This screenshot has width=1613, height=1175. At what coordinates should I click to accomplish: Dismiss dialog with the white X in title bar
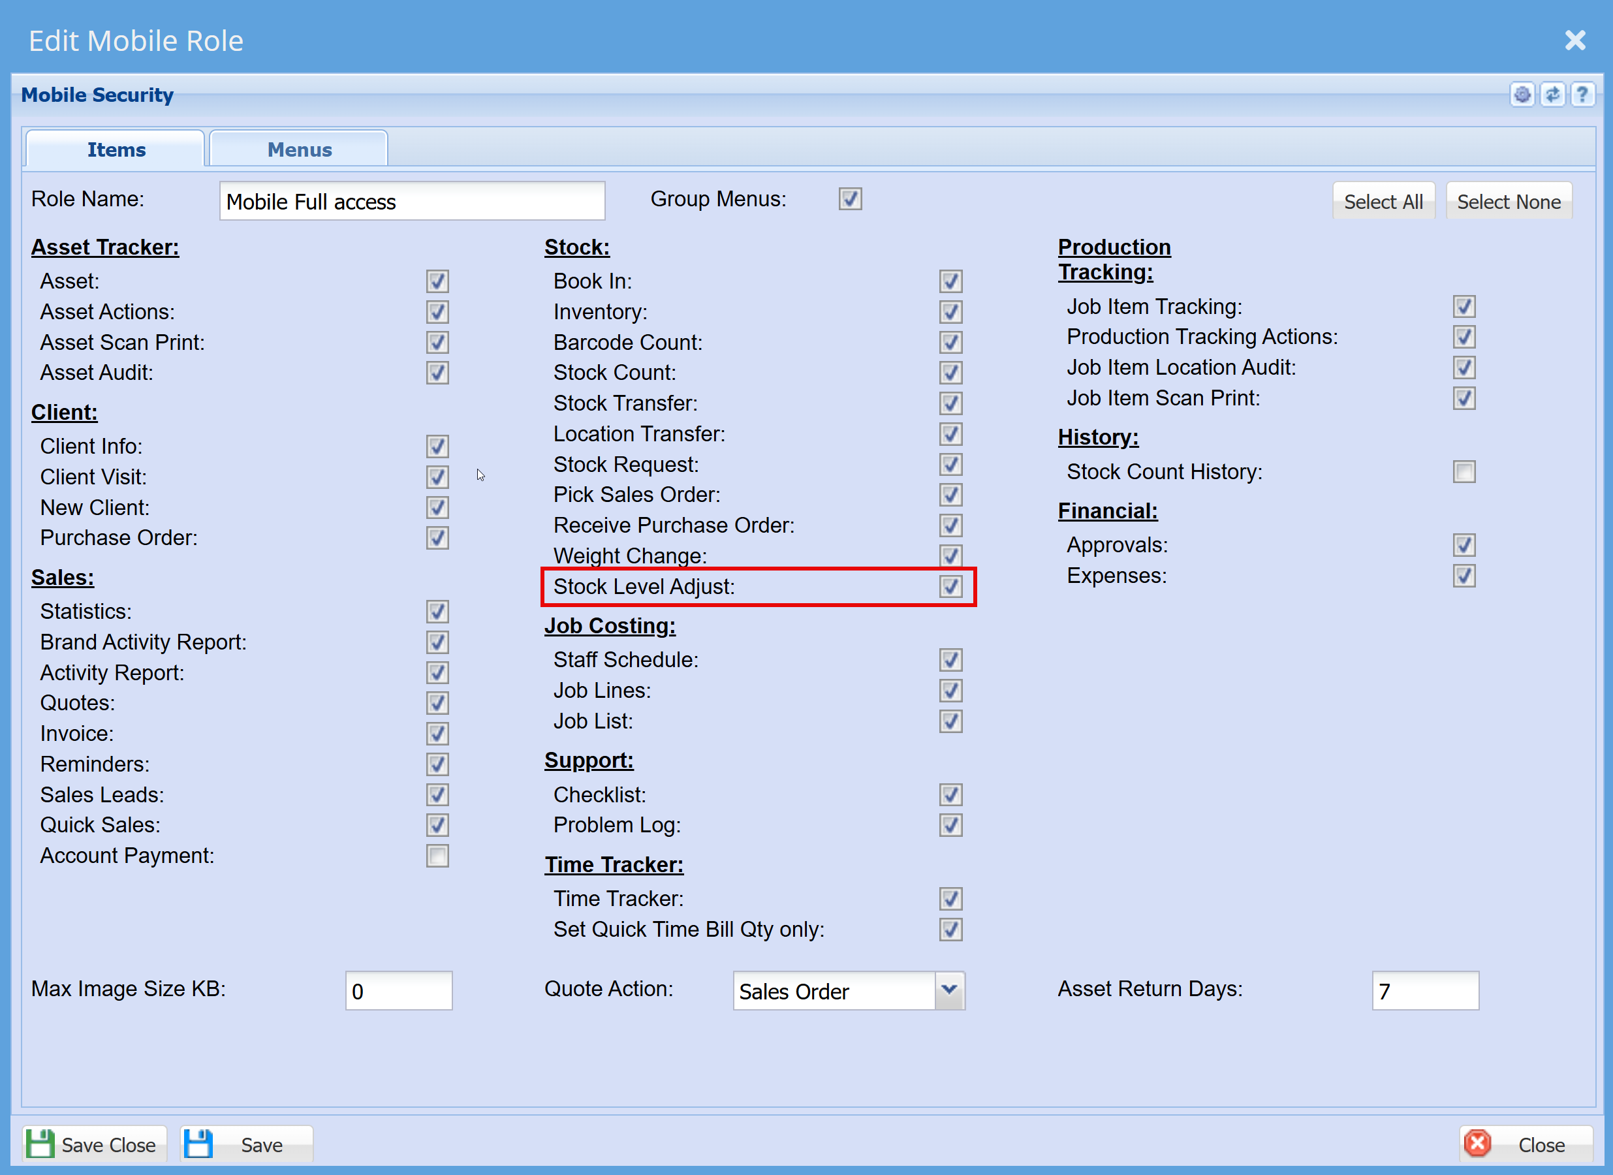pos(1575,40)
